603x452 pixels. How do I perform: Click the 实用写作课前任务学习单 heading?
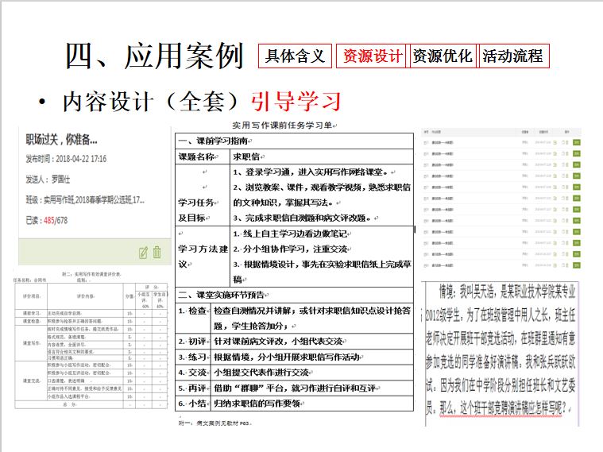pos(284,126)
